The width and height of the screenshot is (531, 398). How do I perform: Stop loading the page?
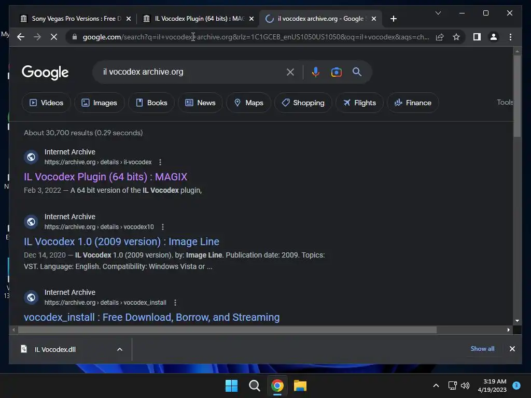coord(54,37)
